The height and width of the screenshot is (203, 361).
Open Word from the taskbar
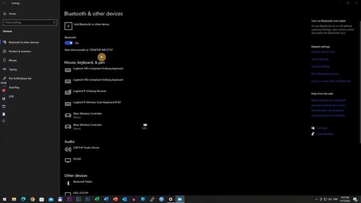point(106,199)
